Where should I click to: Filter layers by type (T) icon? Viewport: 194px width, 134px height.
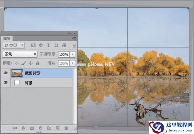[49, 45]
